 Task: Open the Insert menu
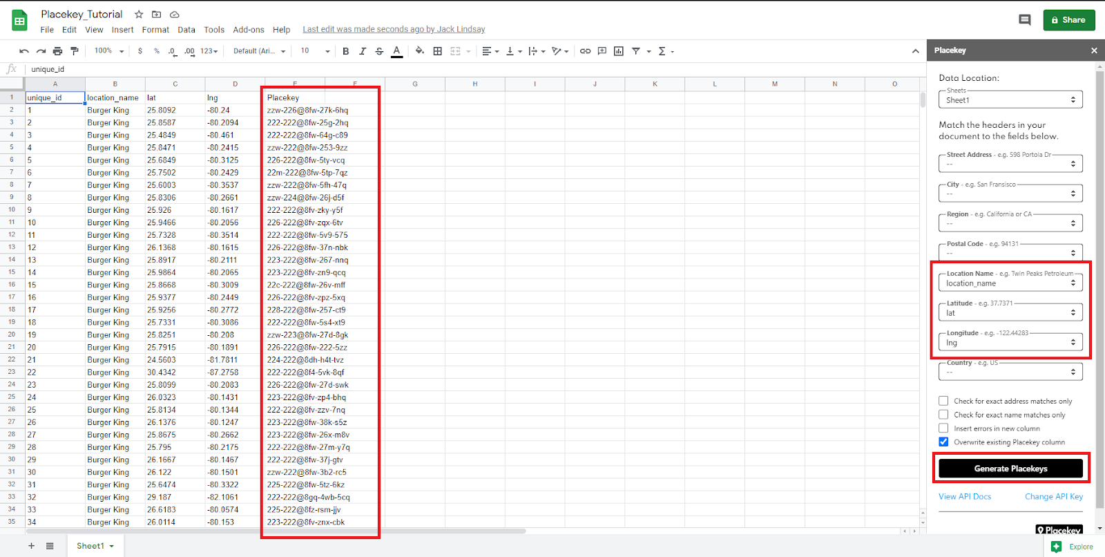click(x=123, y=30)
